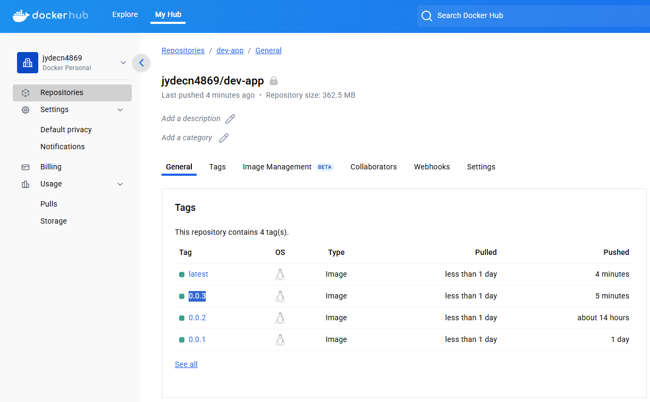This screenshot has width=650, height=402.
Task: Switch to the Tags tab
Action: [217, 167]
